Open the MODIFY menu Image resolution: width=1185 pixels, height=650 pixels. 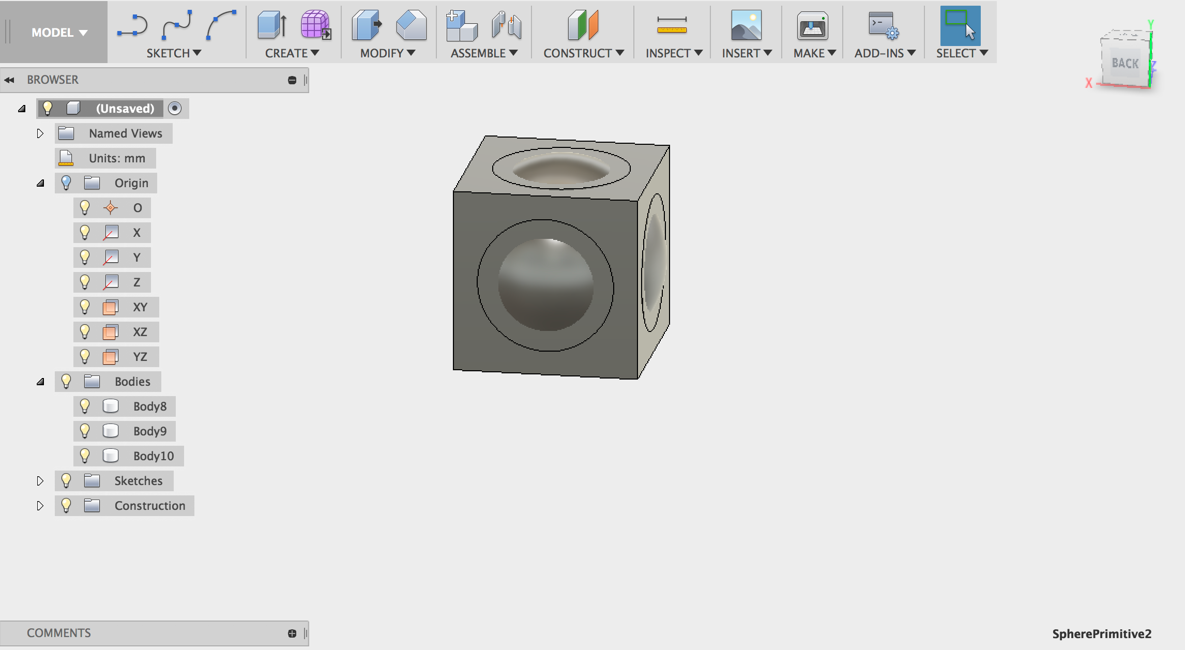388,53
